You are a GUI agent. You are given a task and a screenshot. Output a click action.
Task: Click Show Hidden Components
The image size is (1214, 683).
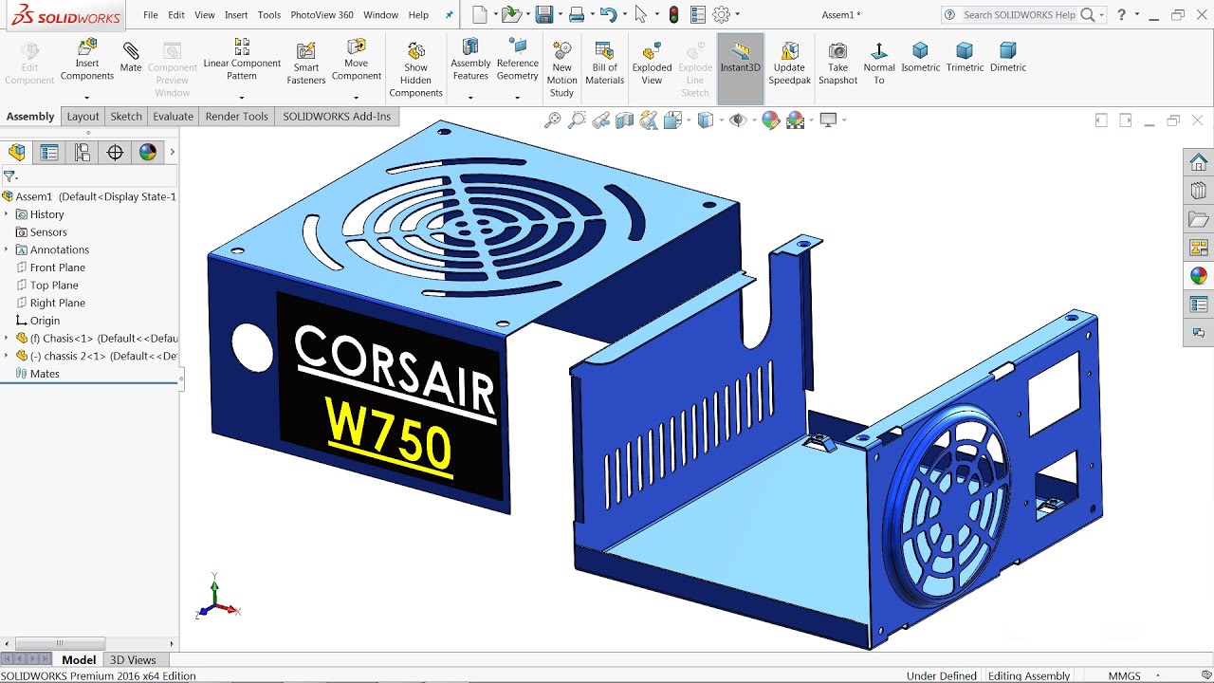[x=415, y=69]
